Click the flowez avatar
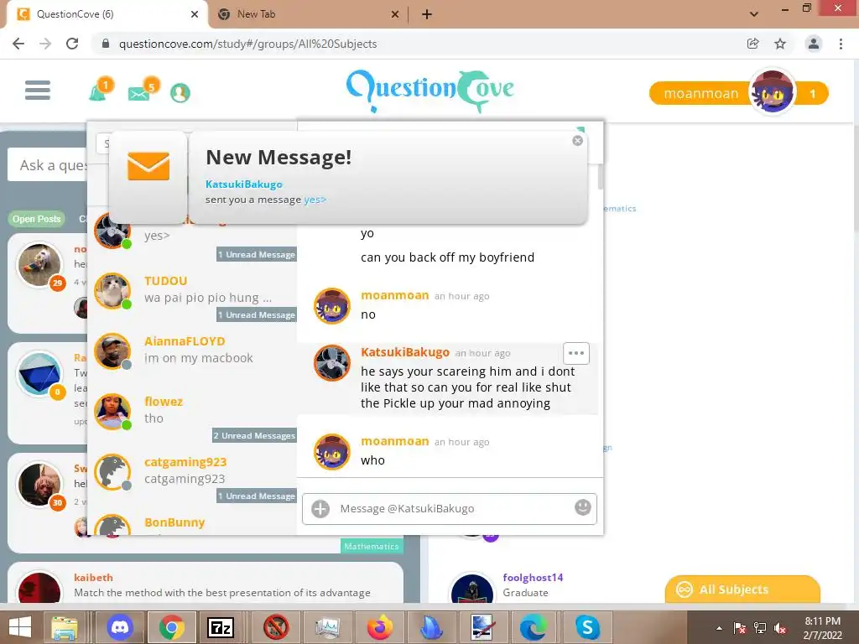Image resolution: width=859 pixels, height=644 pixels. coord(112,411)
